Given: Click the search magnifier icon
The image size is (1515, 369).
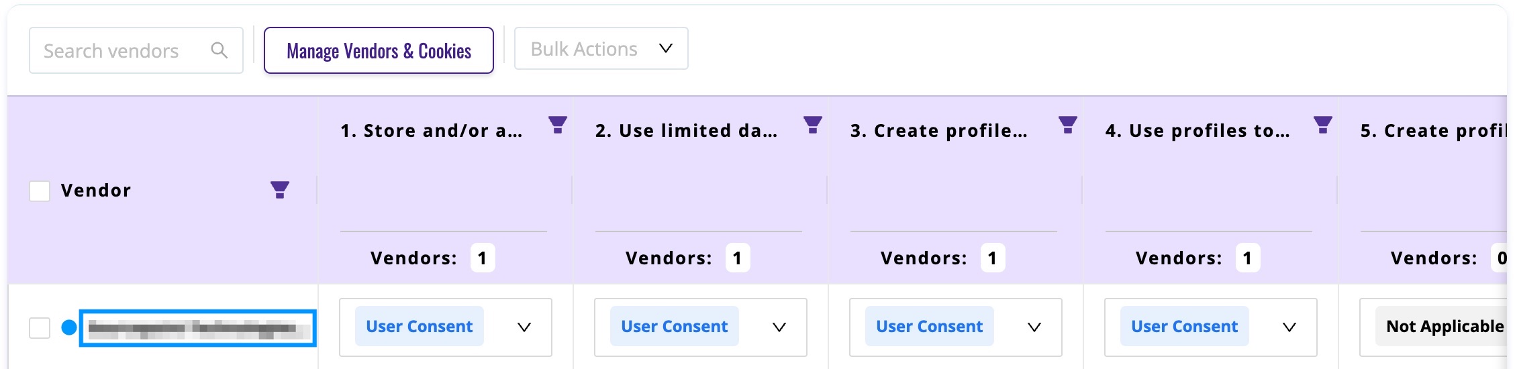Looking at the screenshot, I should (219, 50).
